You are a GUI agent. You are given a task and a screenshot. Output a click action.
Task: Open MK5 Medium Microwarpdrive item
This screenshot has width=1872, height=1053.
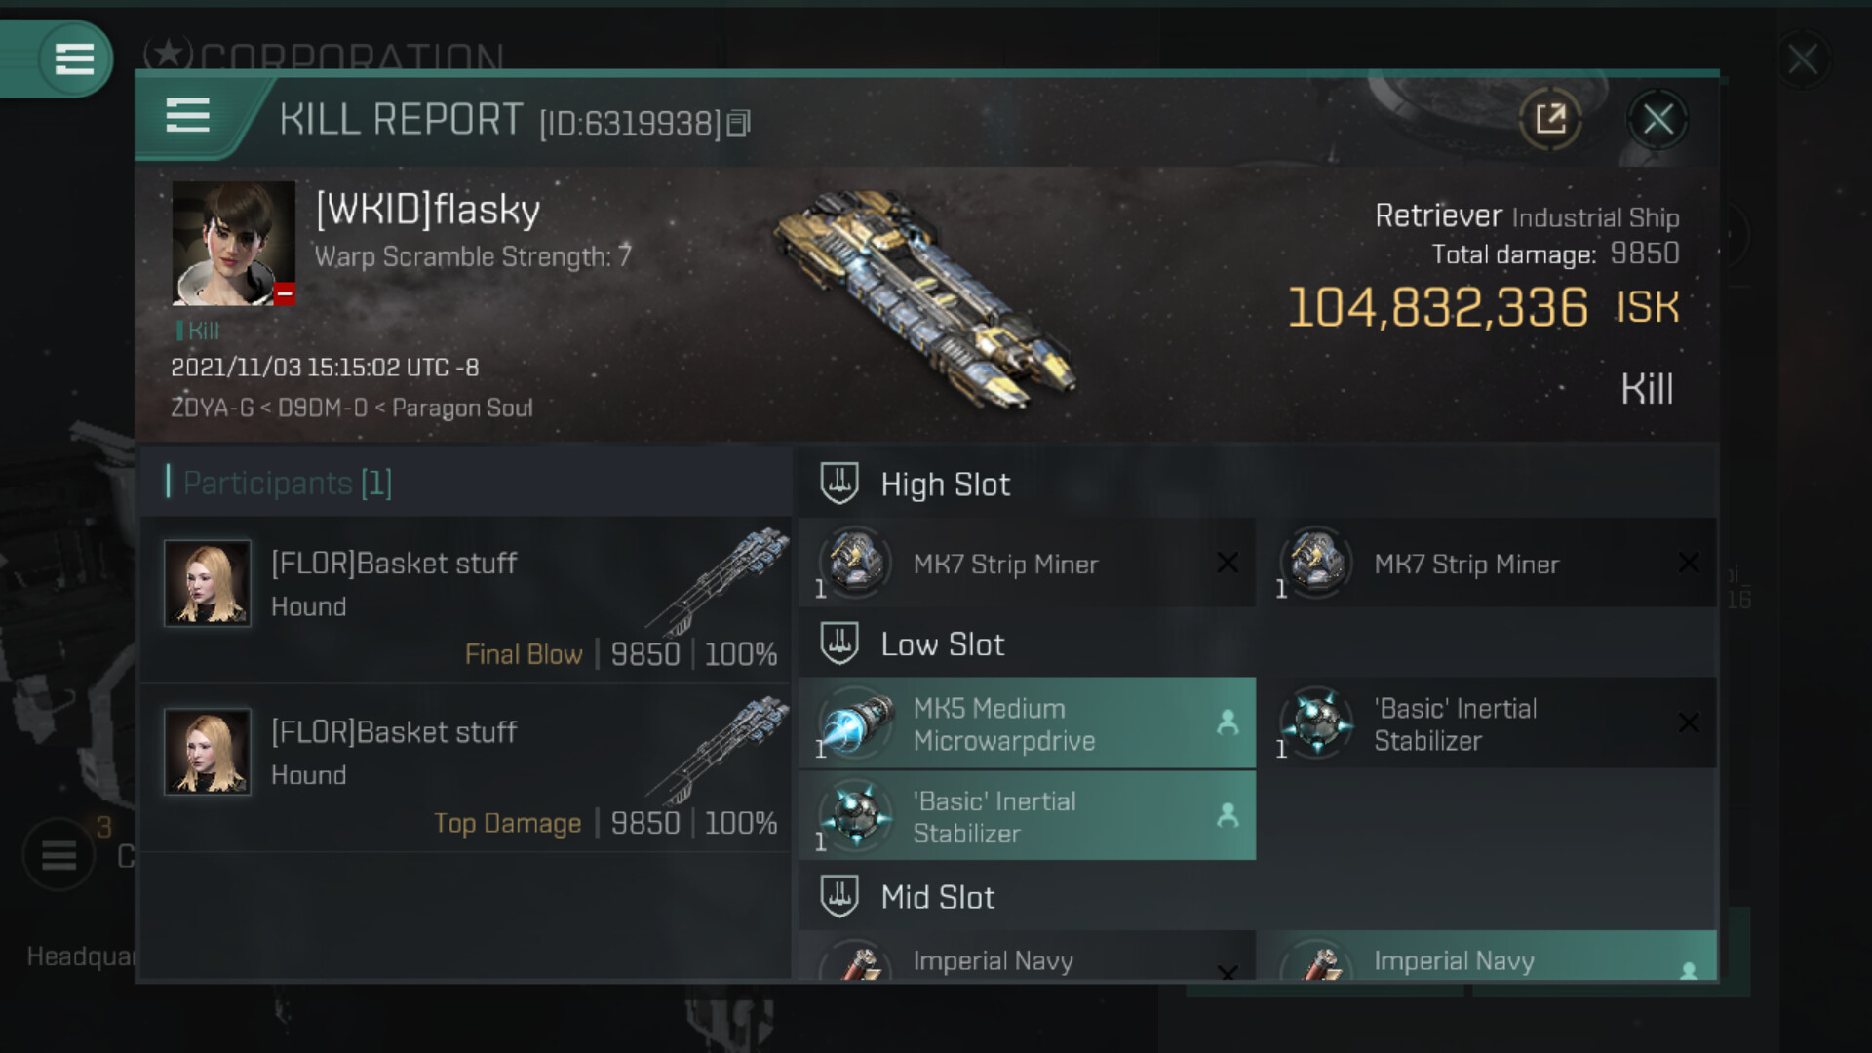(x=1027, y=723)
